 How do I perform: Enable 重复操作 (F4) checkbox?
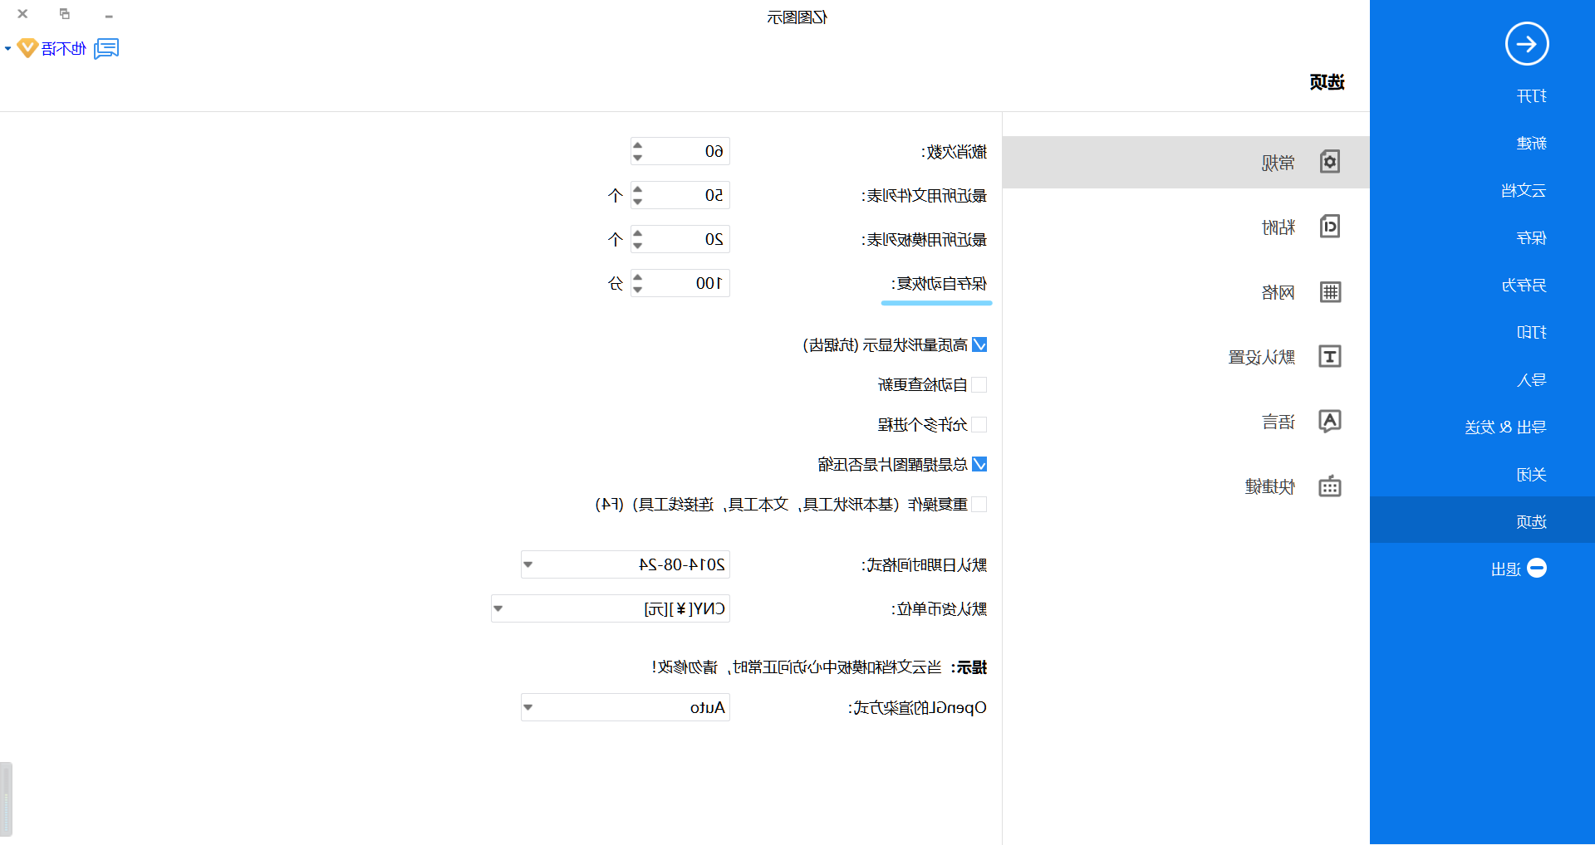click(x=979, y=504)
